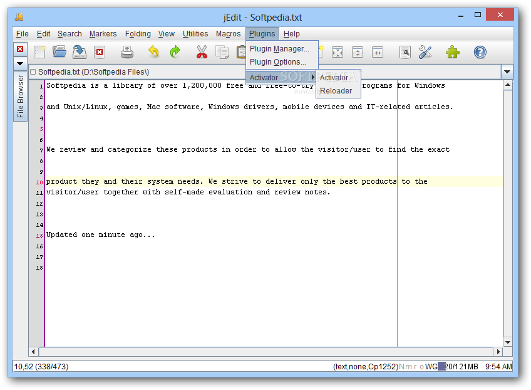
Task: Unsplit the view with the expand-arrows toolbar icon
Action: [x=338, y=52]
